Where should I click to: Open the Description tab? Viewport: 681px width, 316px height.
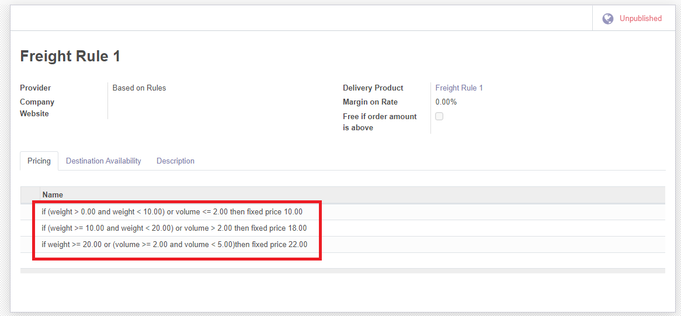pos(175,161)
